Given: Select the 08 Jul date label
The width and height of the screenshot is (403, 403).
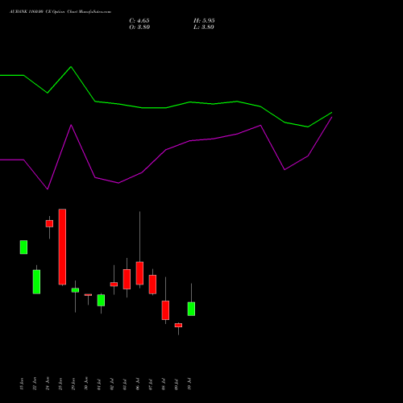Looking at the screenshot, I should click(x=164, y=384).
